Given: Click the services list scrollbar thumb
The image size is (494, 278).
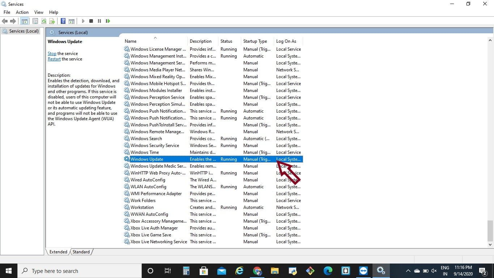Looking at the screenshot, I should click(490, 231).
